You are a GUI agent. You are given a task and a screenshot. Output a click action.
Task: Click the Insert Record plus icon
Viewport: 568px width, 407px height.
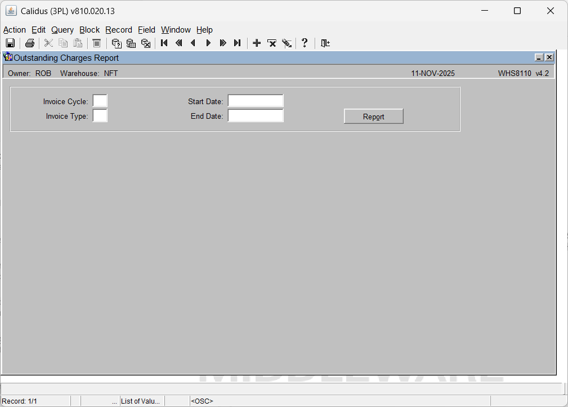257,43
